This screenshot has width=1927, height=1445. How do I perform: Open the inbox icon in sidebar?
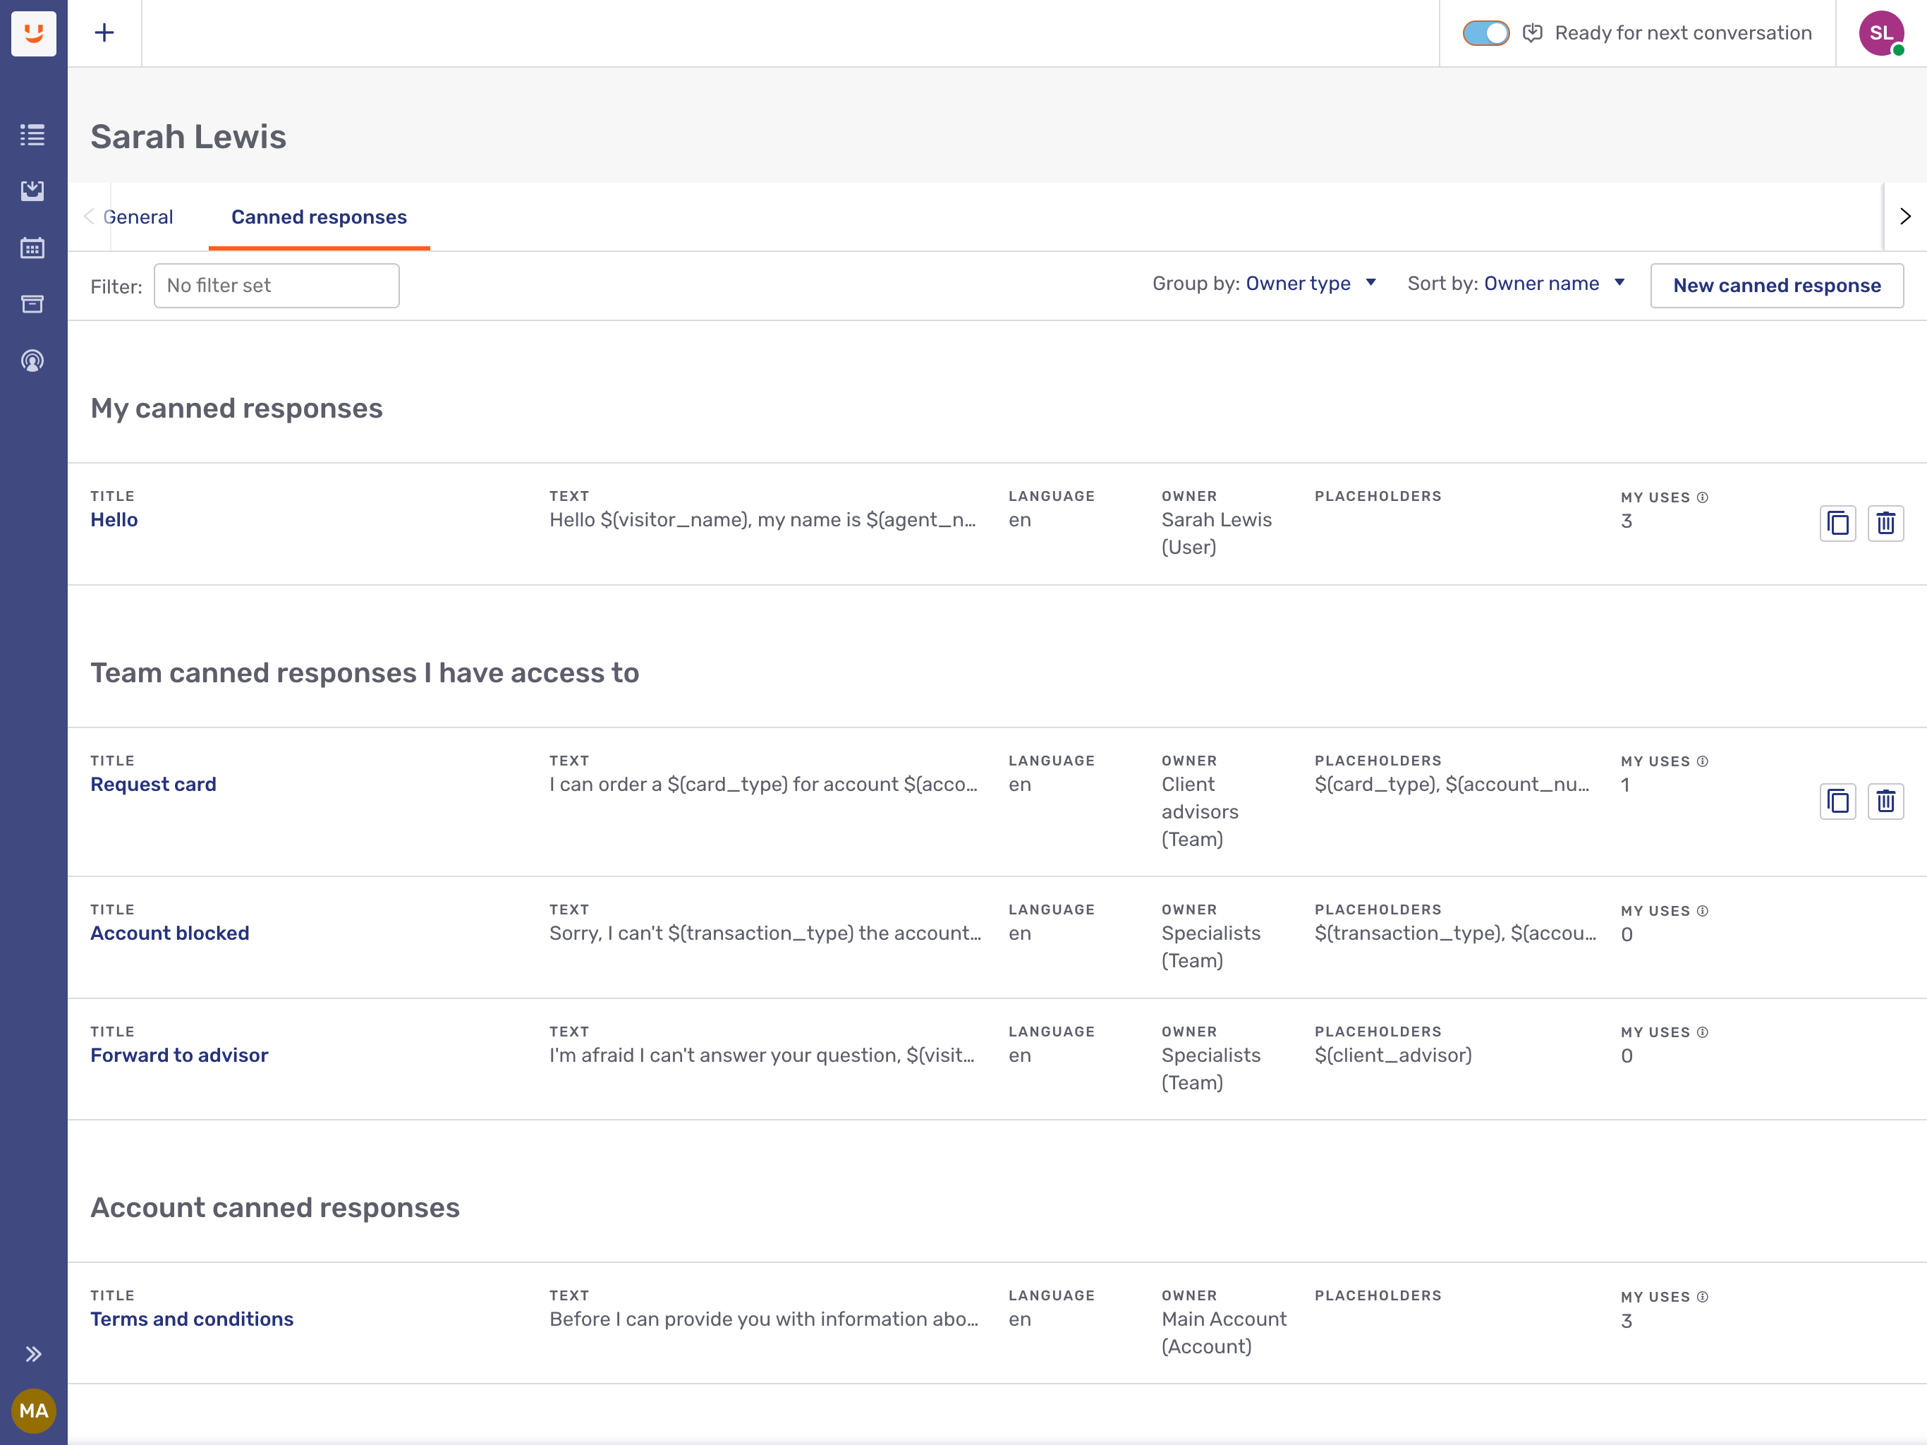32,191
